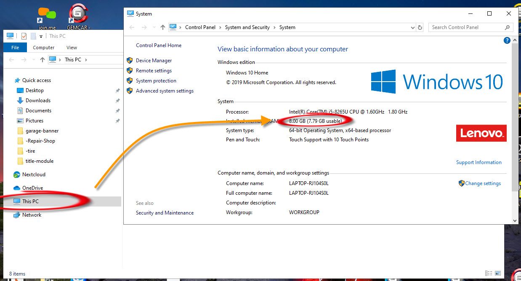The height and width of the screenshot is (281, 521).
Task: Select This PC in the navigation pane
Action: [30, 201]
